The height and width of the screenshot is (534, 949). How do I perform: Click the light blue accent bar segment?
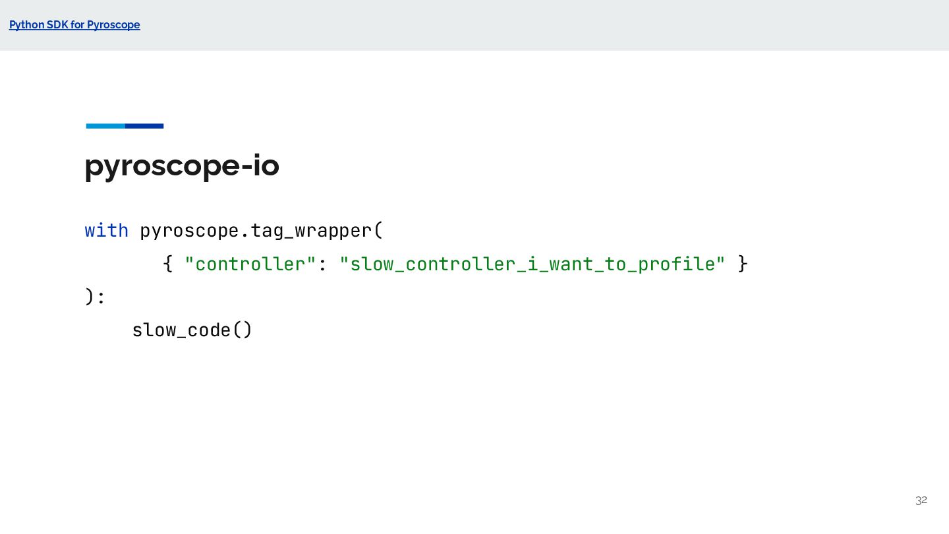pos(105,126)
